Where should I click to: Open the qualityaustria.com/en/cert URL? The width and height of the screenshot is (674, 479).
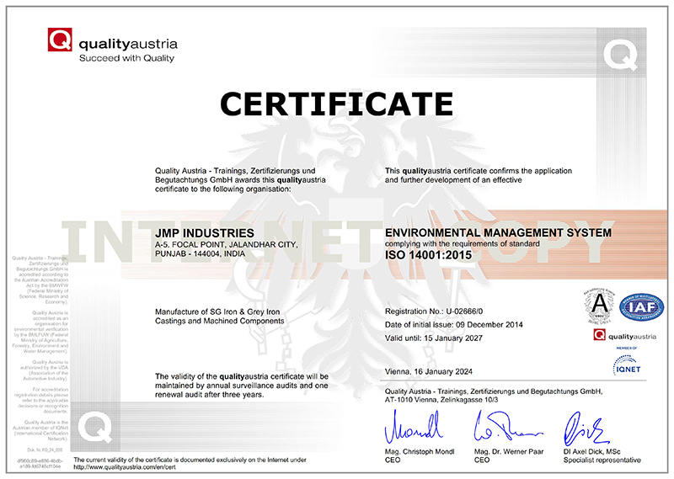tap(125, 467)
